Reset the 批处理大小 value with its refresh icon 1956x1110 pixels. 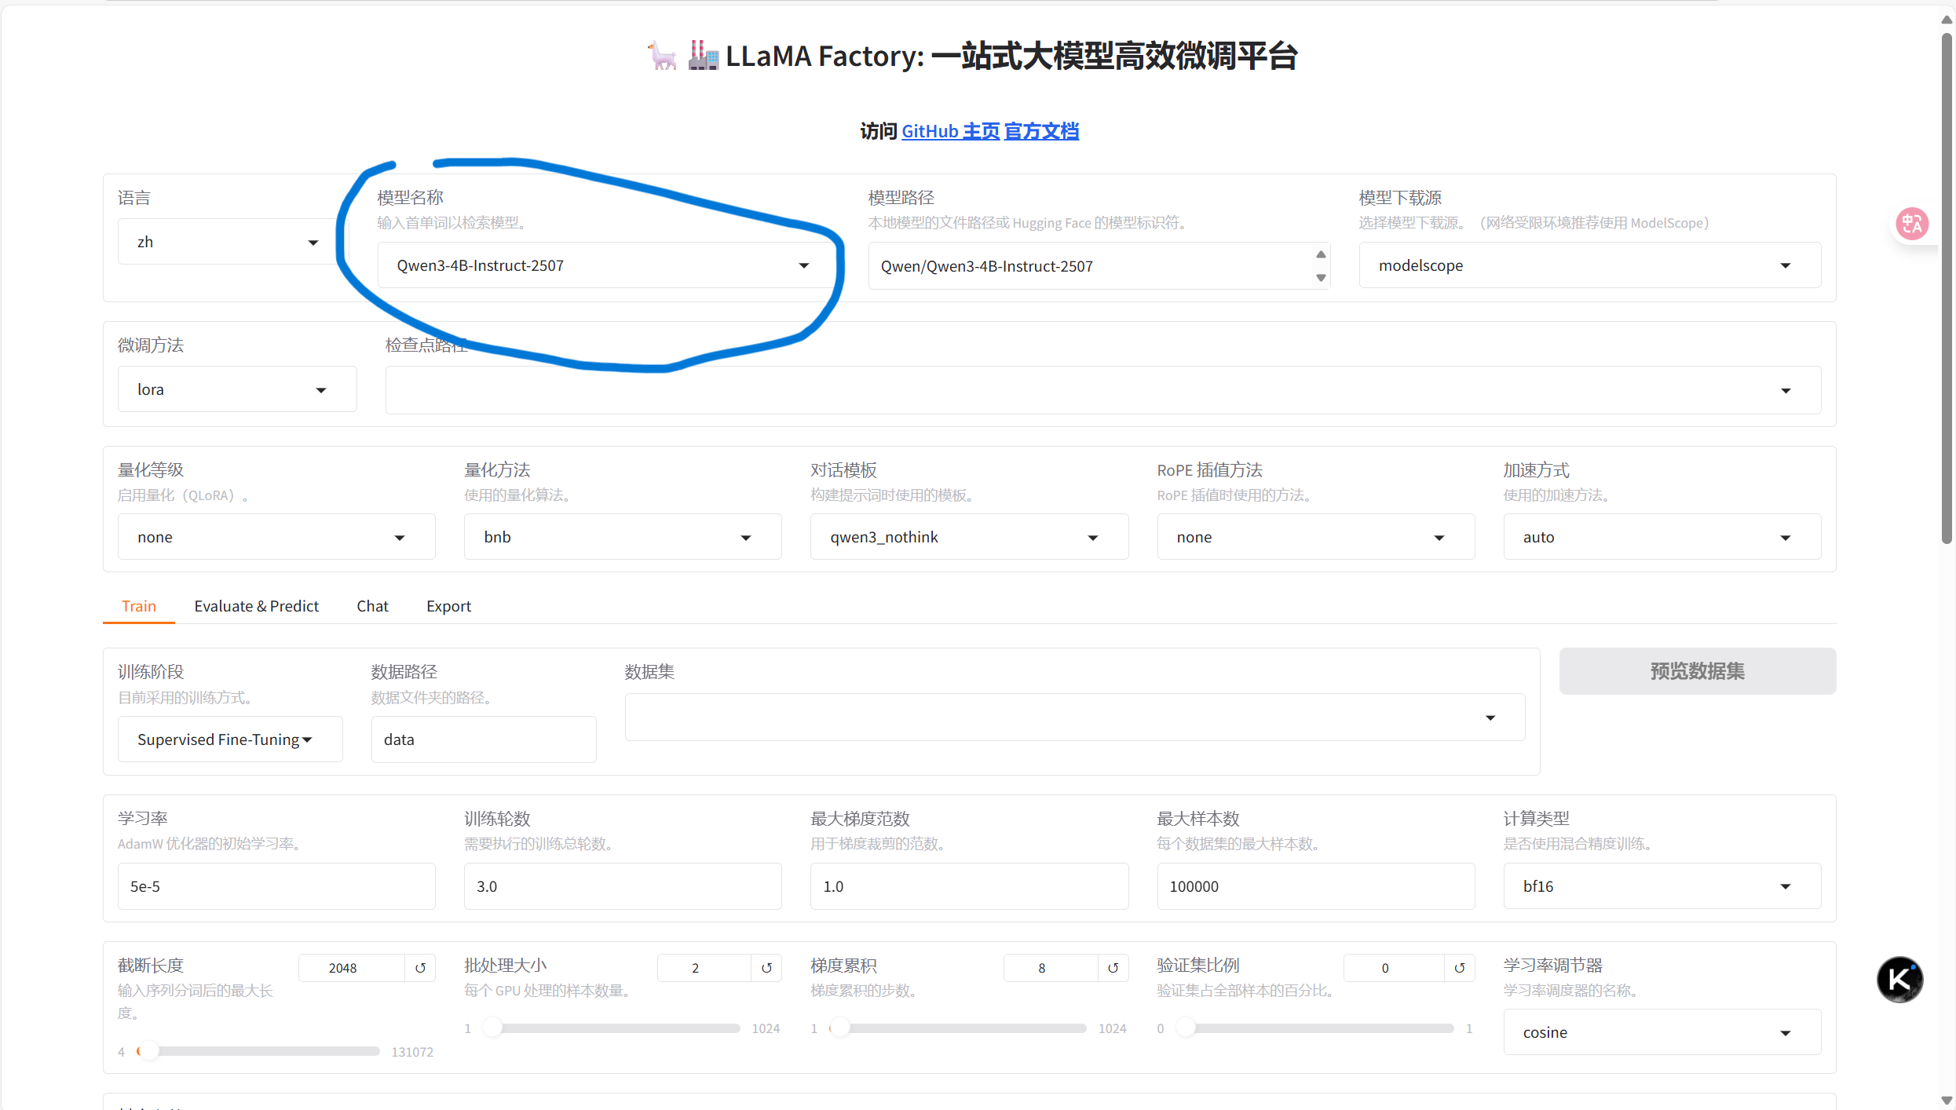(x=766, y=968)
